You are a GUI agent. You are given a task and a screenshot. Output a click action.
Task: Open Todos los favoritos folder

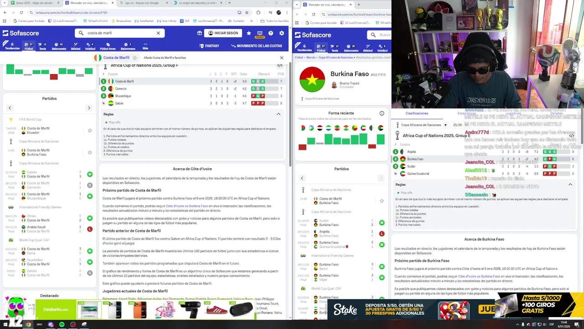click(274, 21)
